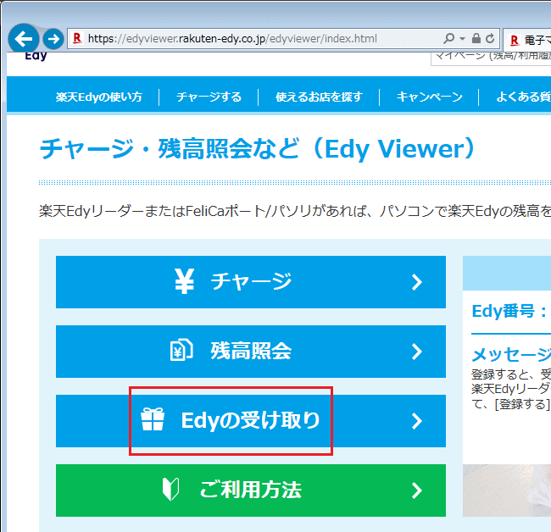Click the chevron on Edyの受け取り button
The width and height of the screenshot is (551, 532).
coord(417,421)
